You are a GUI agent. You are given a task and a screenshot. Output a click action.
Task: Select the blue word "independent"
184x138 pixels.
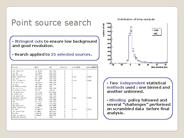pos(133,83)
